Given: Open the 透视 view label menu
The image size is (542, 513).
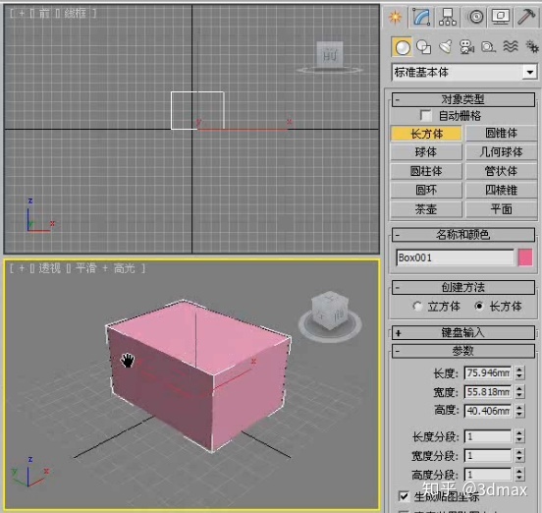Looking at the screenshot, I should point(49,268).
